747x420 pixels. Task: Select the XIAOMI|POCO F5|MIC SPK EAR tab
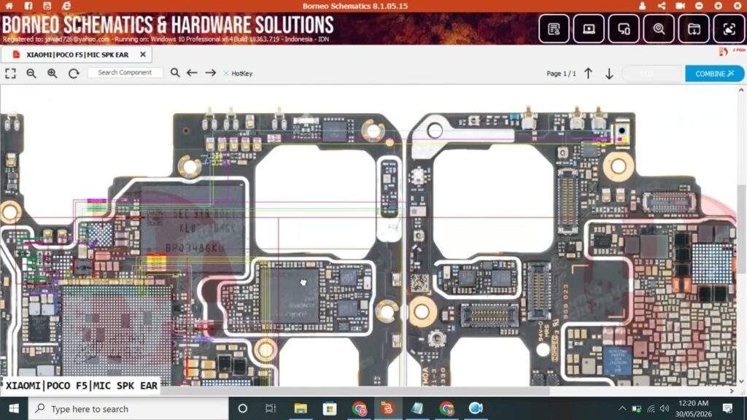tap(77, 55)
